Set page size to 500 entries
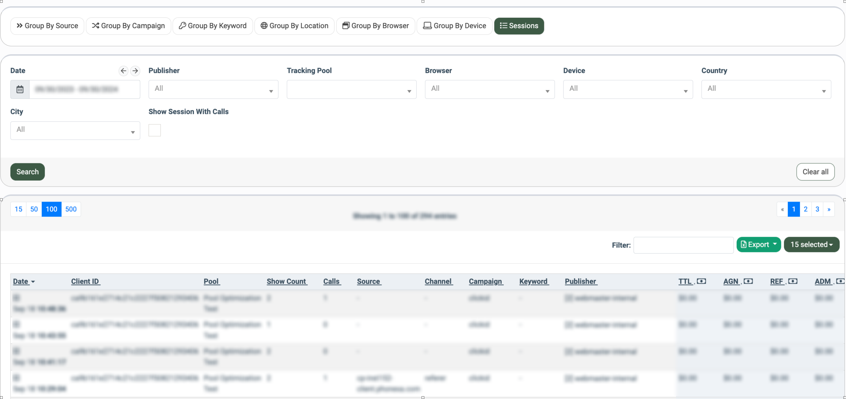Image resolution: width=846 pixels, height=399 pixels. (x=71, y=209)
